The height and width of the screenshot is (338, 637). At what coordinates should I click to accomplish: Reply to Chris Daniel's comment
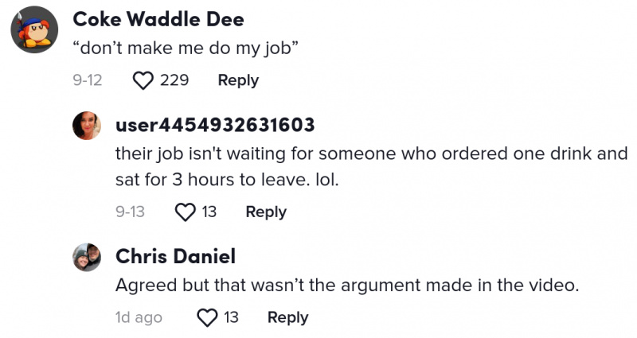288,317
